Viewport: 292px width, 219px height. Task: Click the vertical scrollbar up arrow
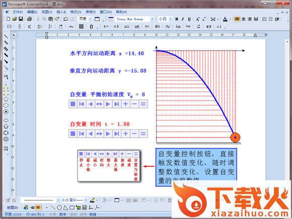(x=288, y=42)
